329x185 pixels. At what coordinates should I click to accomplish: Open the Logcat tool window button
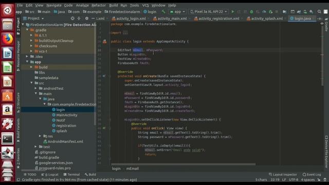[50, 175]
